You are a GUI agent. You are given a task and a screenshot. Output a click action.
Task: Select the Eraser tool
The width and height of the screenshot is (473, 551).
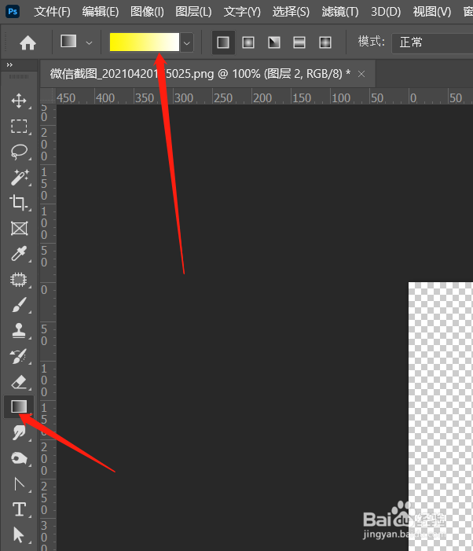tap(19, 382)
